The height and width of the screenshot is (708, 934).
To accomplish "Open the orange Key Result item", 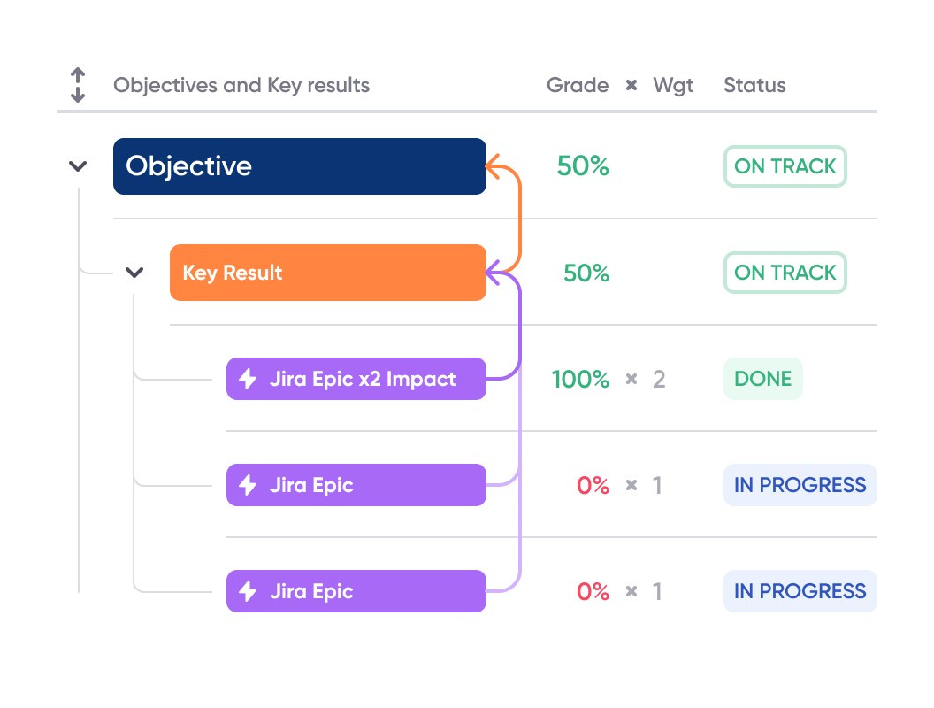I will [x=328, y=273].
